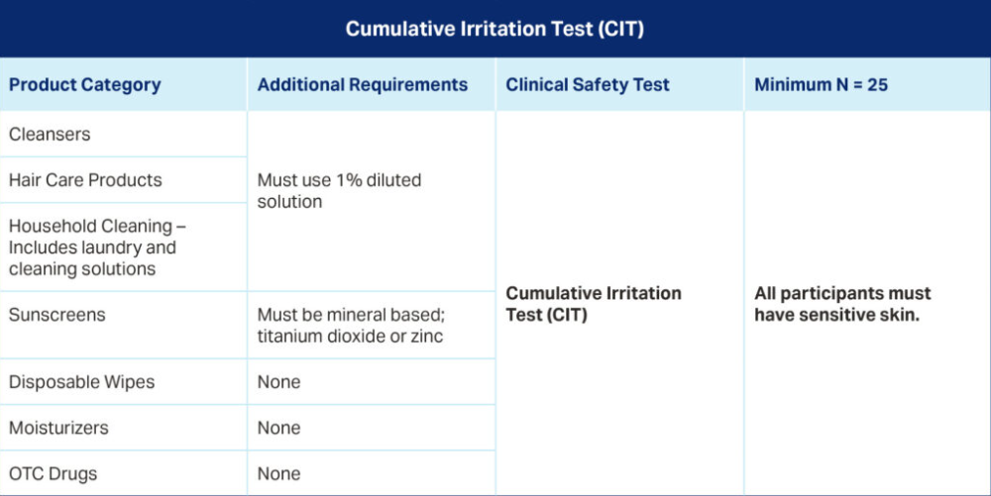
Task: Click the dark blue table title banner
Action: tap(495, 29)
